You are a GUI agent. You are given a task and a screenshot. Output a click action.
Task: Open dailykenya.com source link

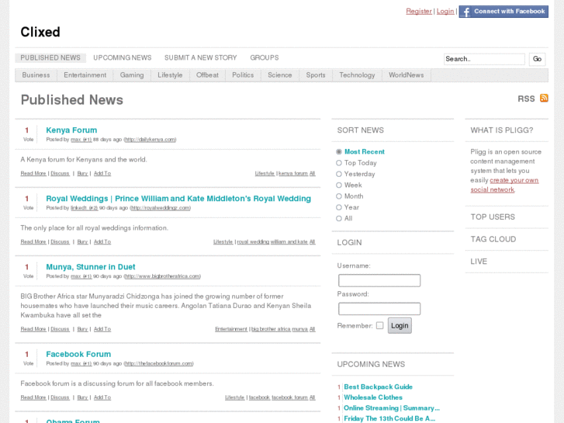150,140
